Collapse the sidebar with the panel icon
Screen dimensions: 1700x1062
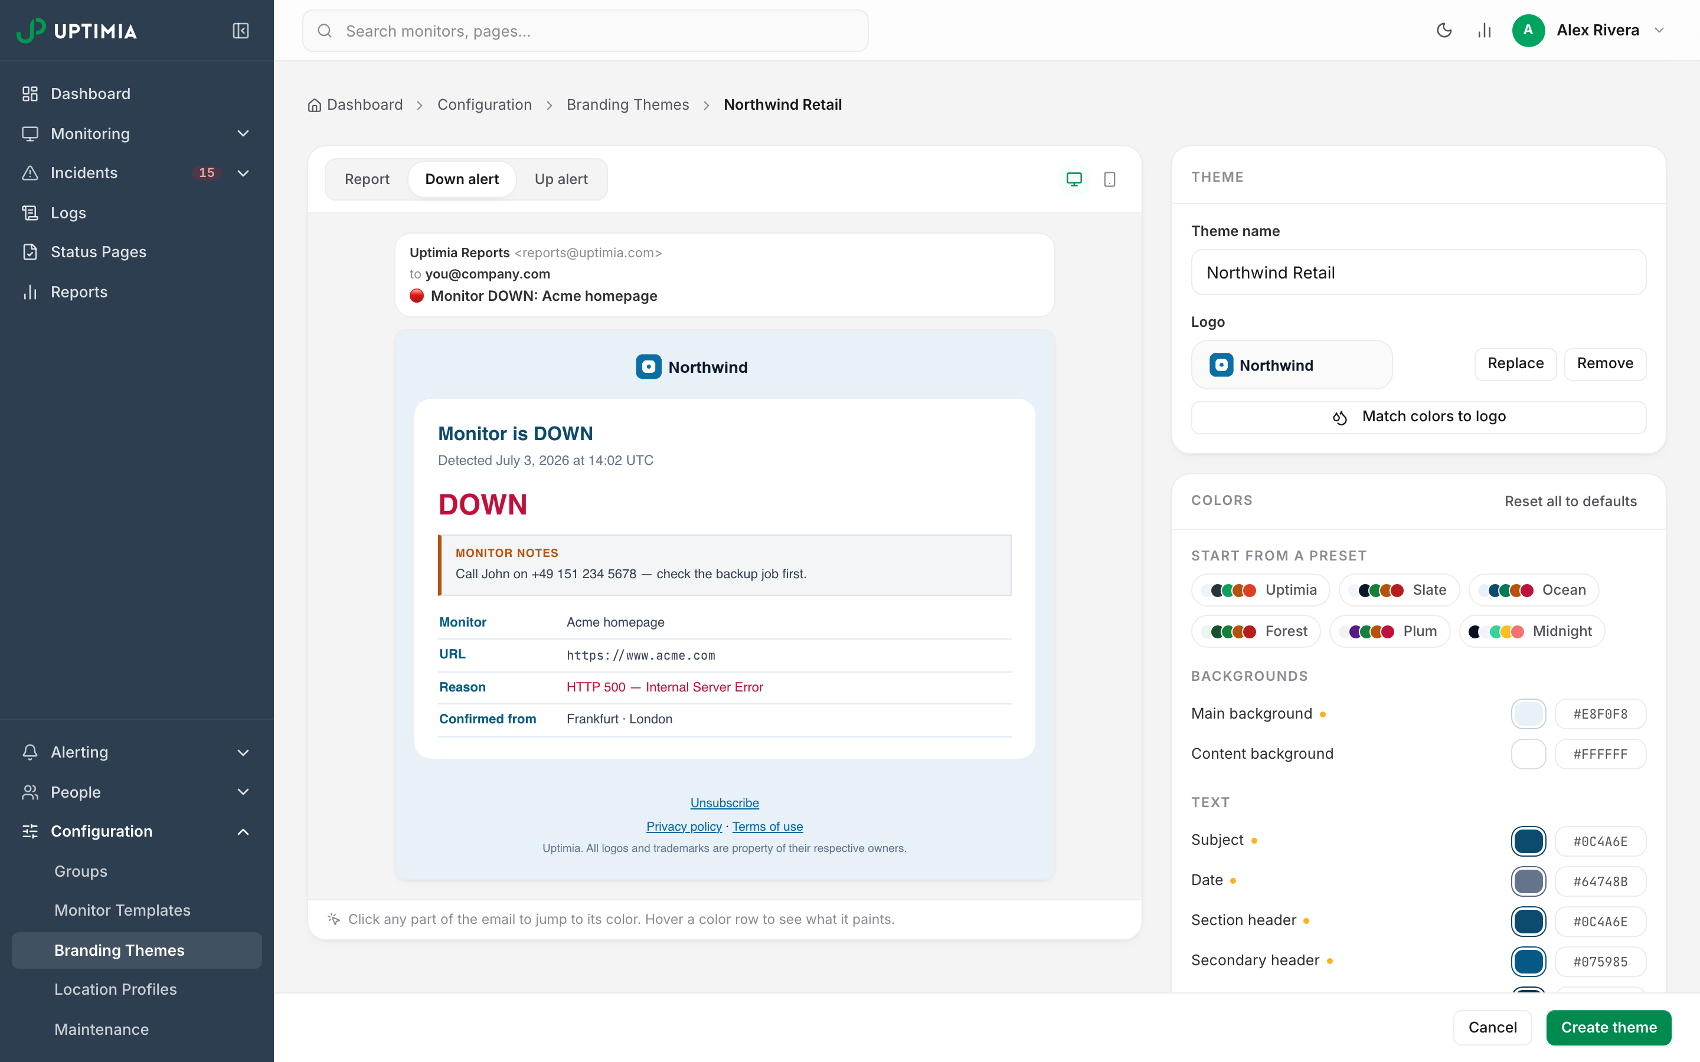(x=240, y=31)
